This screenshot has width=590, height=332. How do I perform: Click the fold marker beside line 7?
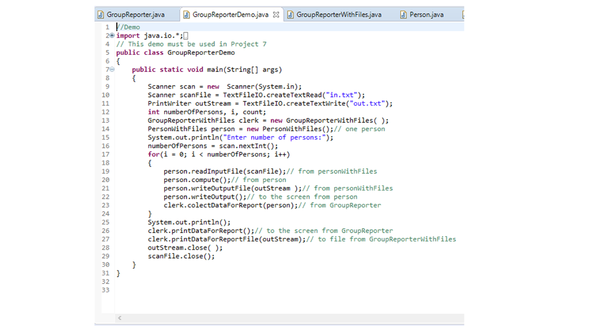click(x=111, y=69)
